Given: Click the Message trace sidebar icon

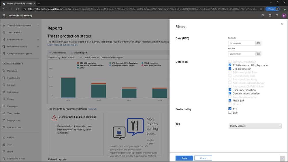Looking at the screenshot, I should coord(4,120).
